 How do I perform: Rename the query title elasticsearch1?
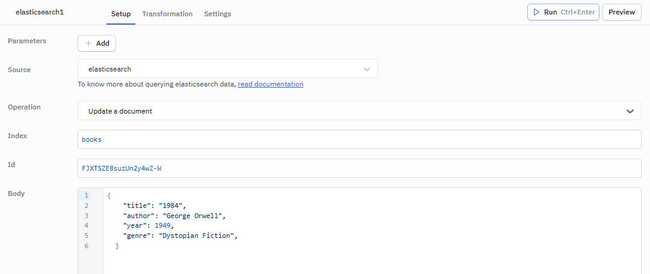point(40,13)
